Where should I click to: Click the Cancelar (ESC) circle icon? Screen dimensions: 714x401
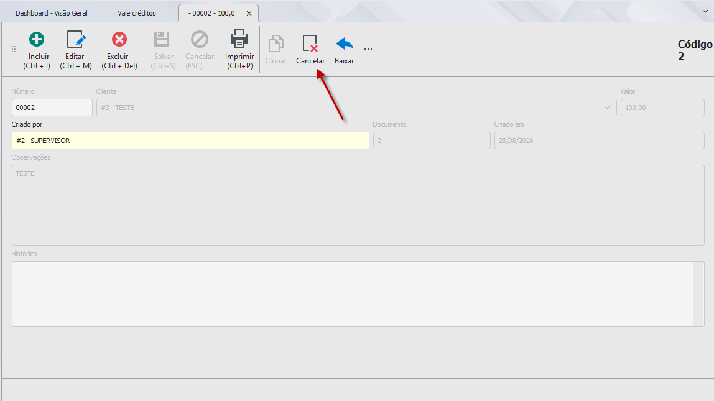click(x=200, y=40)
